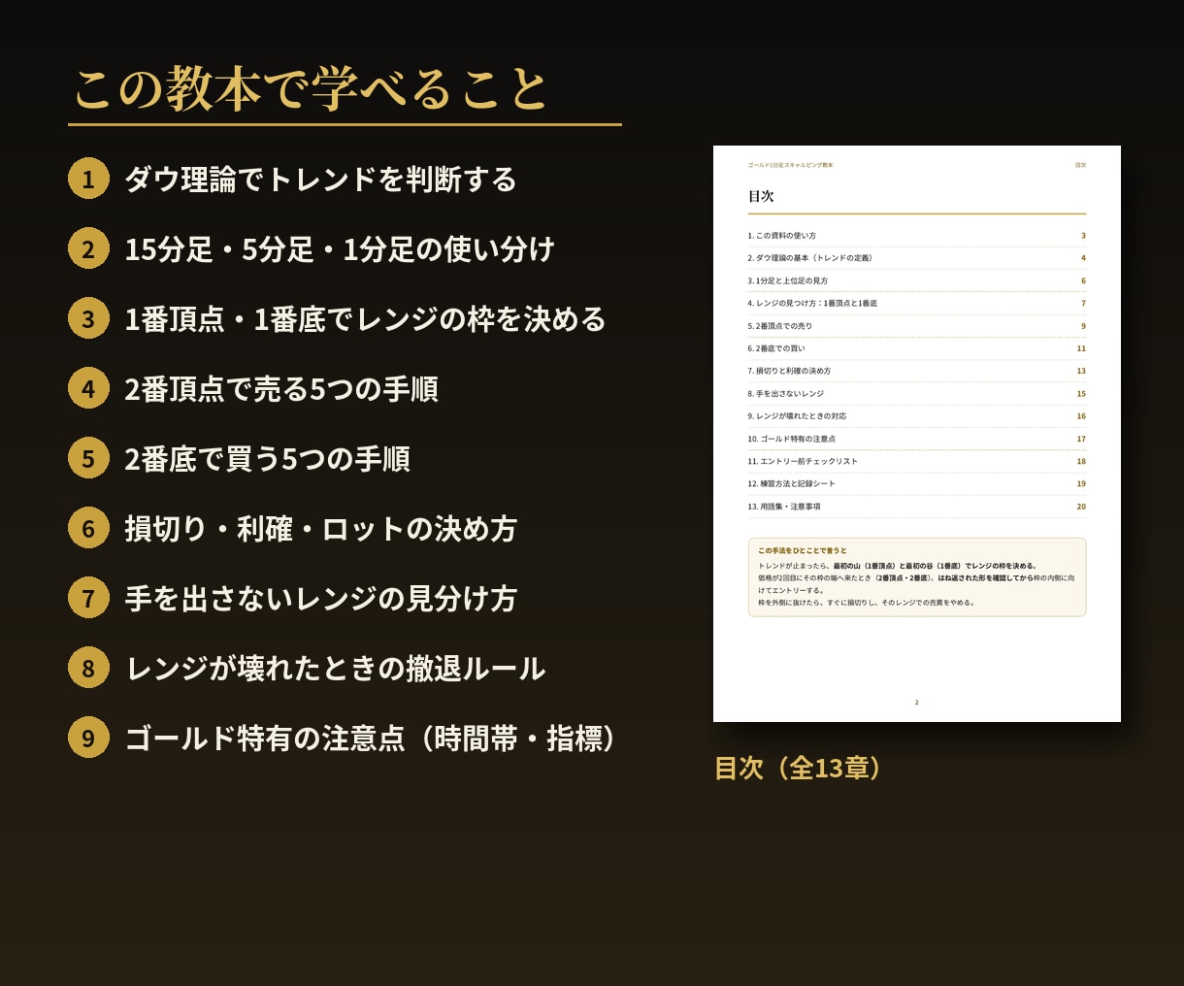
Task: Click the gold number 8 circle
Action: [88, 668]
